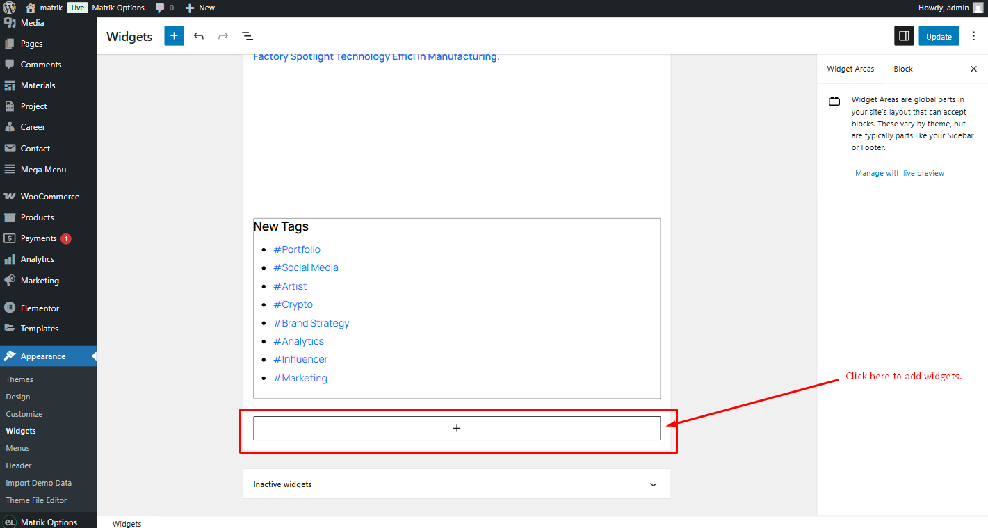Open the #Brand Strategy tag link
This screenshot has height=528, width=988.
311,323
